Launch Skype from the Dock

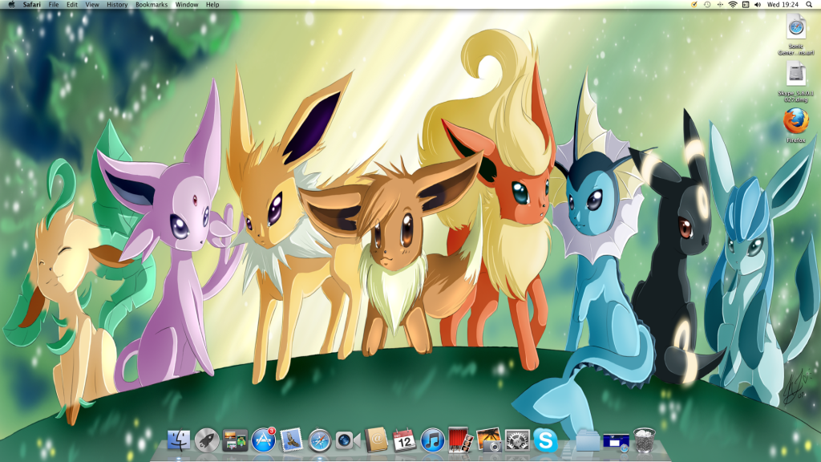[x=545, y=440]
